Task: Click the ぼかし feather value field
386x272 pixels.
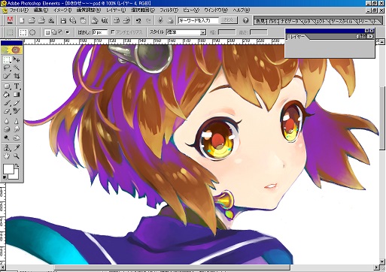Action: (x=100, y=32)
